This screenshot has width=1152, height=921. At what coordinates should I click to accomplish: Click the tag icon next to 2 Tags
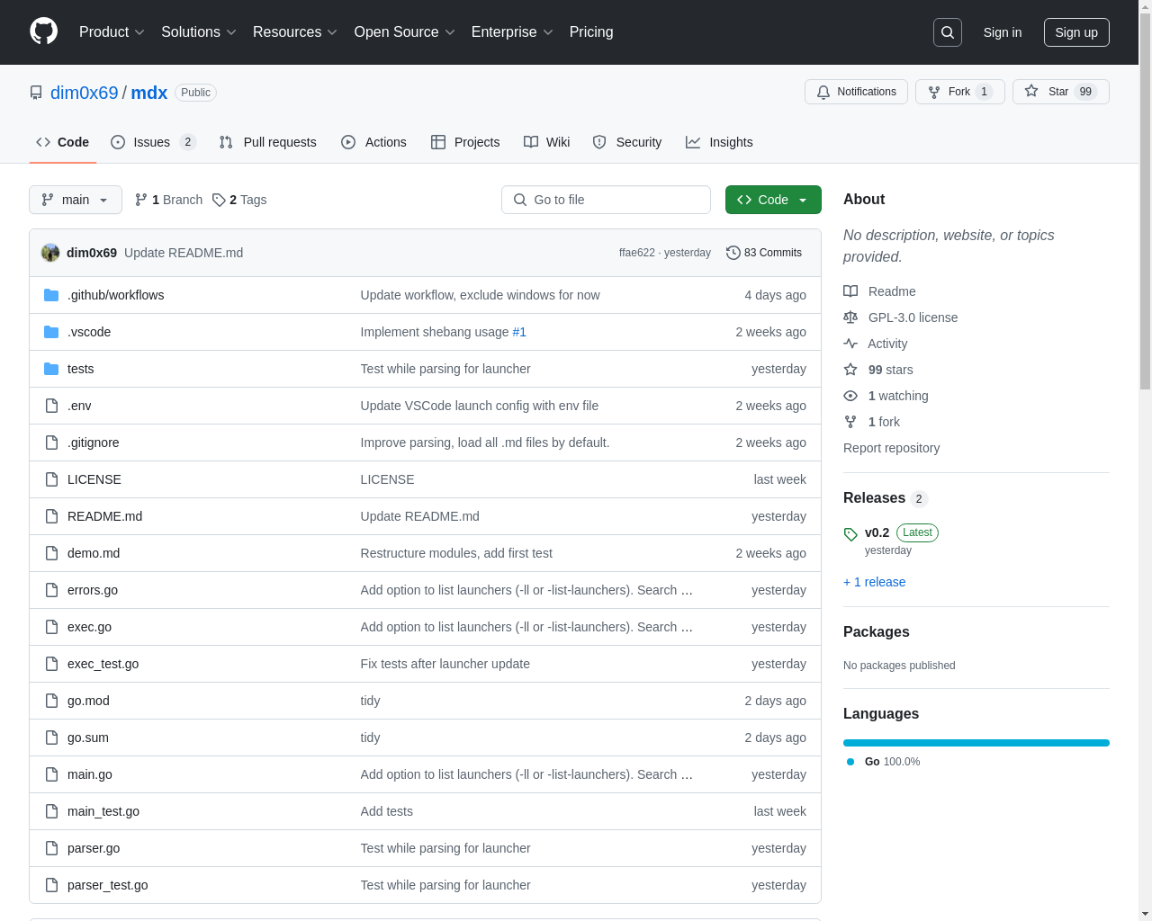(219, 200)
